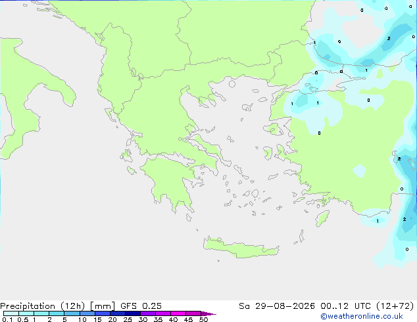Image resolution: width=417 pixels, height=322 pixels.
Task: Select legend swatch between 40 and 45
Action: tap(178, 313)
